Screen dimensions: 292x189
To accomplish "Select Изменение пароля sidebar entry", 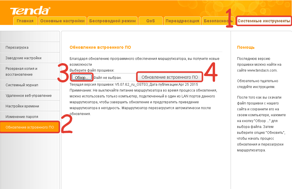I will (x=22, y=117).
